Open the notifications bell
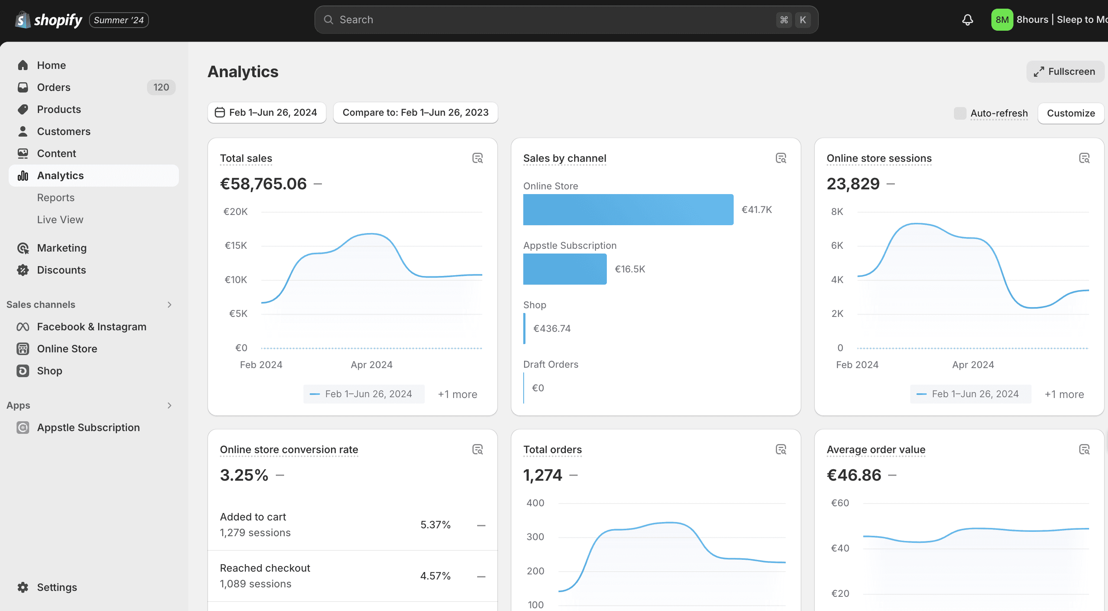Image resolution: width=1108 pixels, height=611 pixels. (x=967, y=20)
